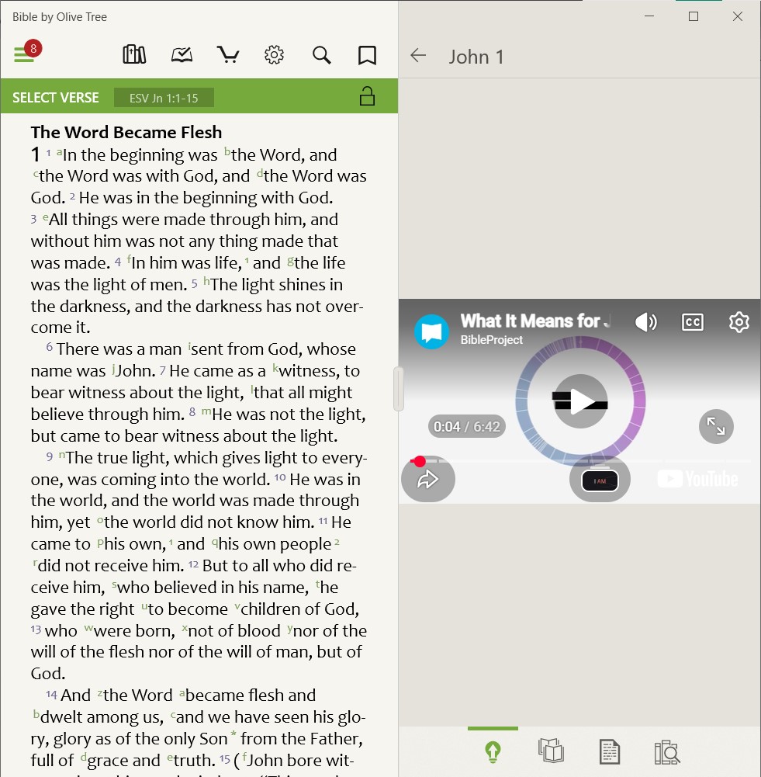
Task: Open cross-reference 'a' before 'In the beginning'
Action: [x=60, y=151]
